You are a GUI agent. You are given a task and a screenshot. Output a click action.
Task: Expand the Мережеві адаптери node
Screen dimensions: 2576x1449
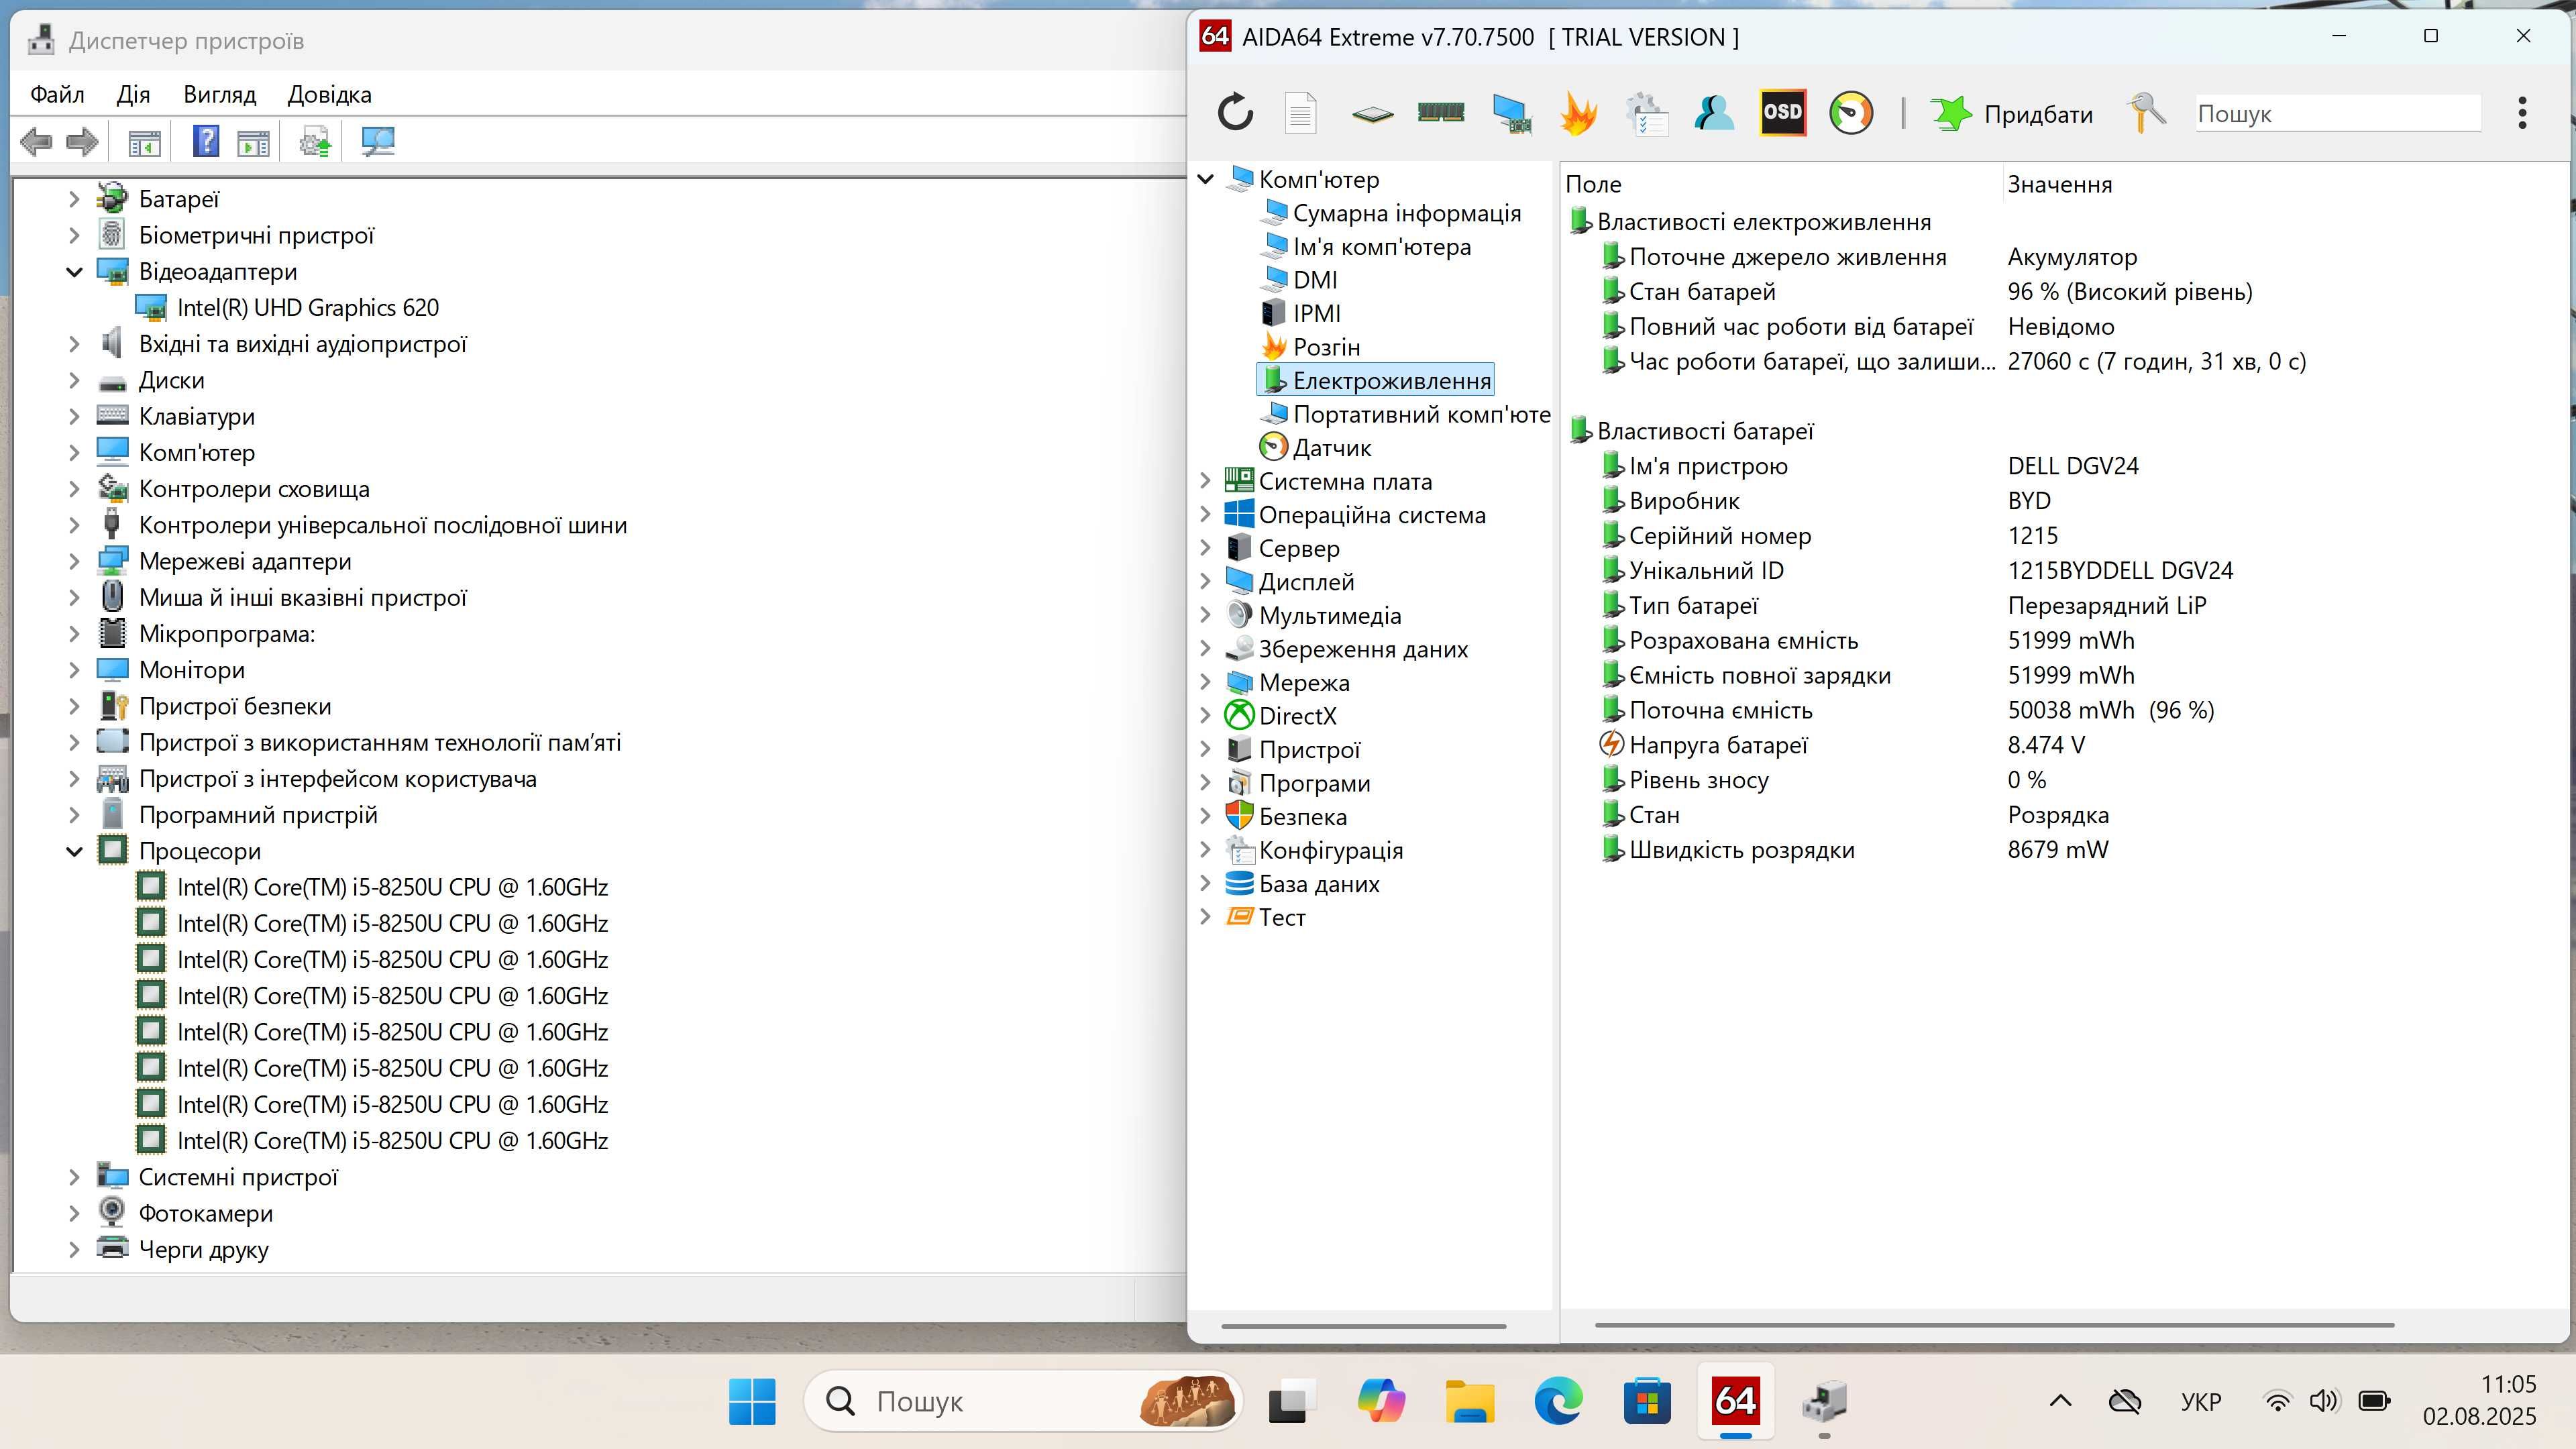tap(74, 561)
